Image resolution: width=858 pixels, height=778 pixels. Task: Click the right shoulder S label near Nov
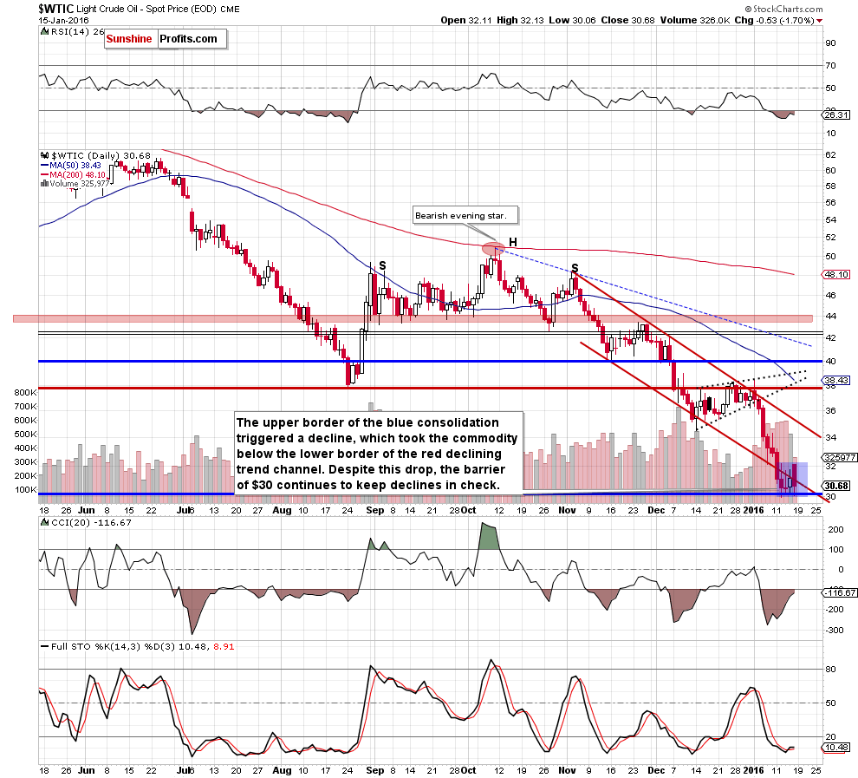click(x=575, y=268)
